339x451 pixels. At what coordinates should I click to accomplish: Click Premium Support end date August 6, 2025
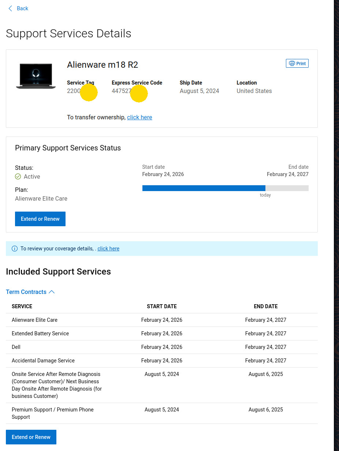(x=266, y=410)
